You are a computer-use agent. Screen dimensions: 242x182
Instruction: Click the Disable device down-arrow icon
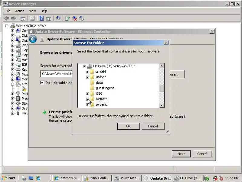click(x=81, y=19)
